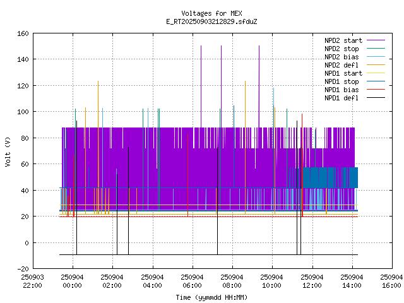Viewport: 404px width, 303px height.
Task: Click the 250904 16:00 time tick label
Action: point(391,280)
